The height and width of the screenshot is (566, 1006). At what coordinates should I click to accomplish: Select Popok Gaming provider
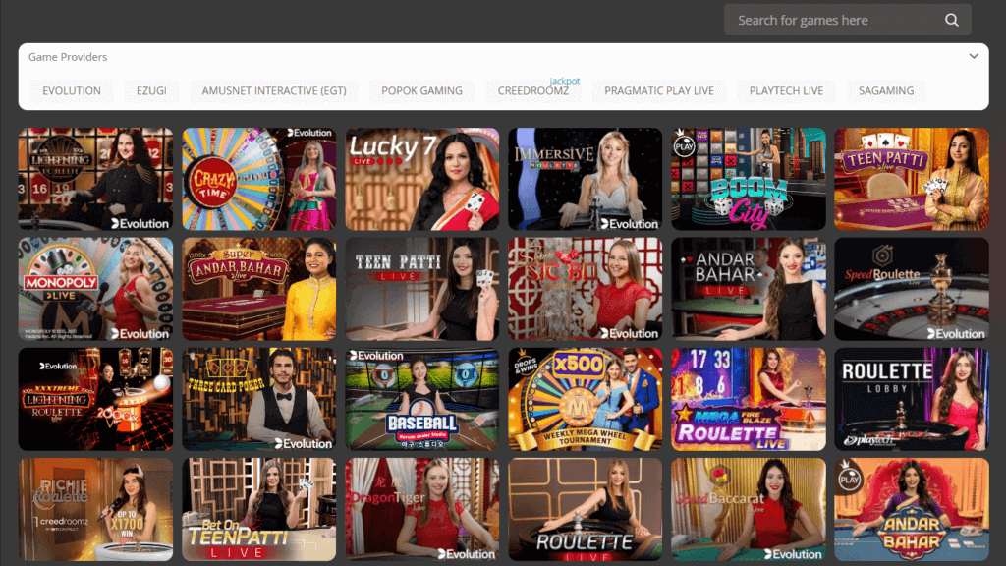click(x=421, y=91)
